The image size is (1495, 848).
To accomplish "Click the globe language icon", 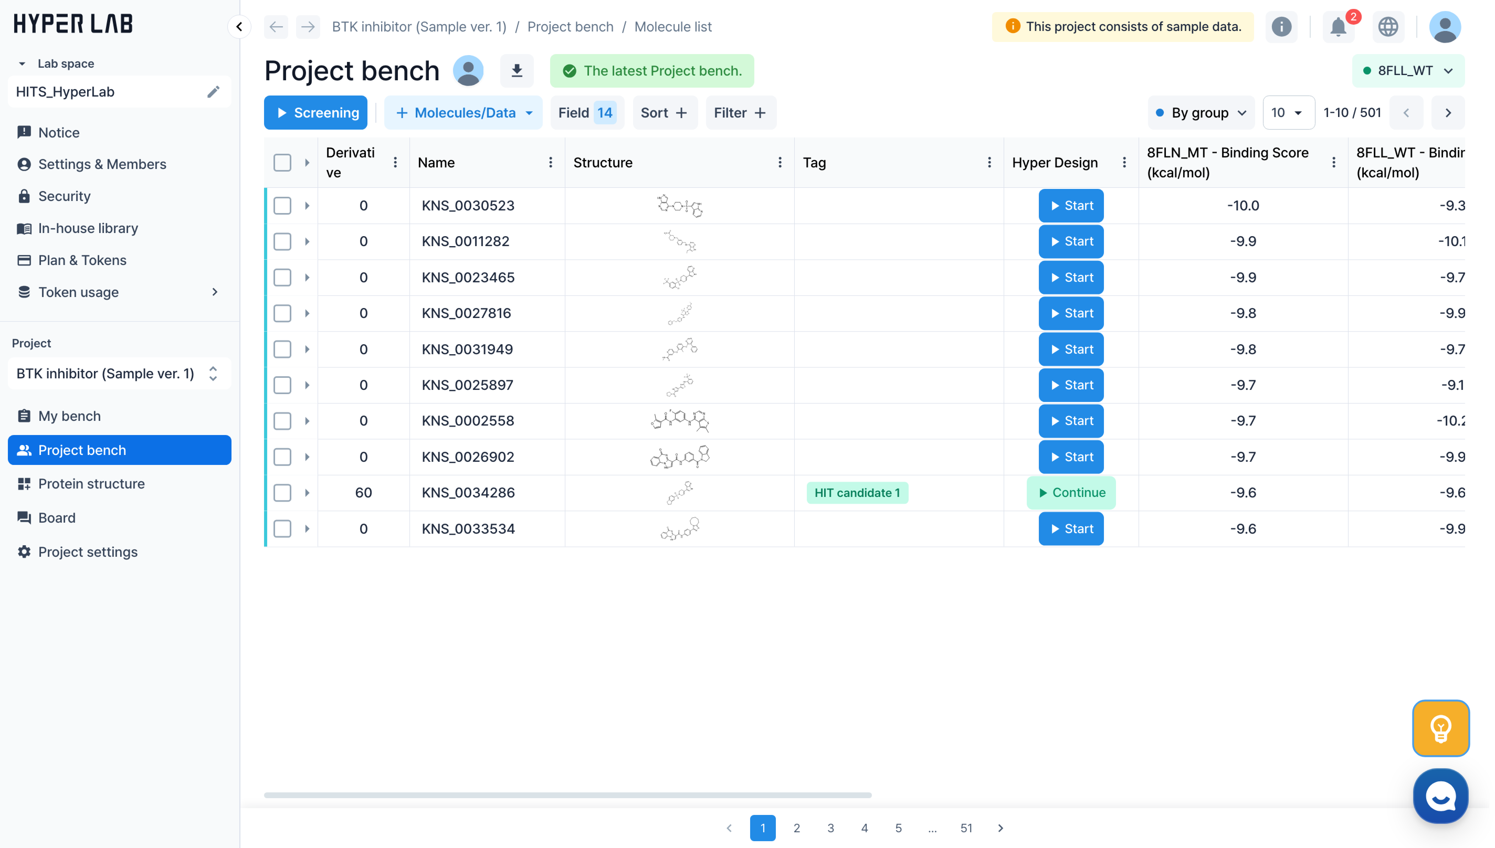I will pyautogui.click(x=1388, y=27).
